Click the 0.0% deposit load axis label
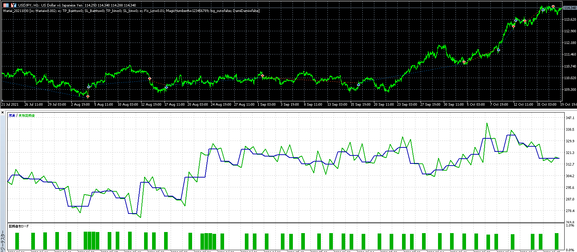Screen dimensions: 577x252 pyautogui.click(x=570, y=250)
